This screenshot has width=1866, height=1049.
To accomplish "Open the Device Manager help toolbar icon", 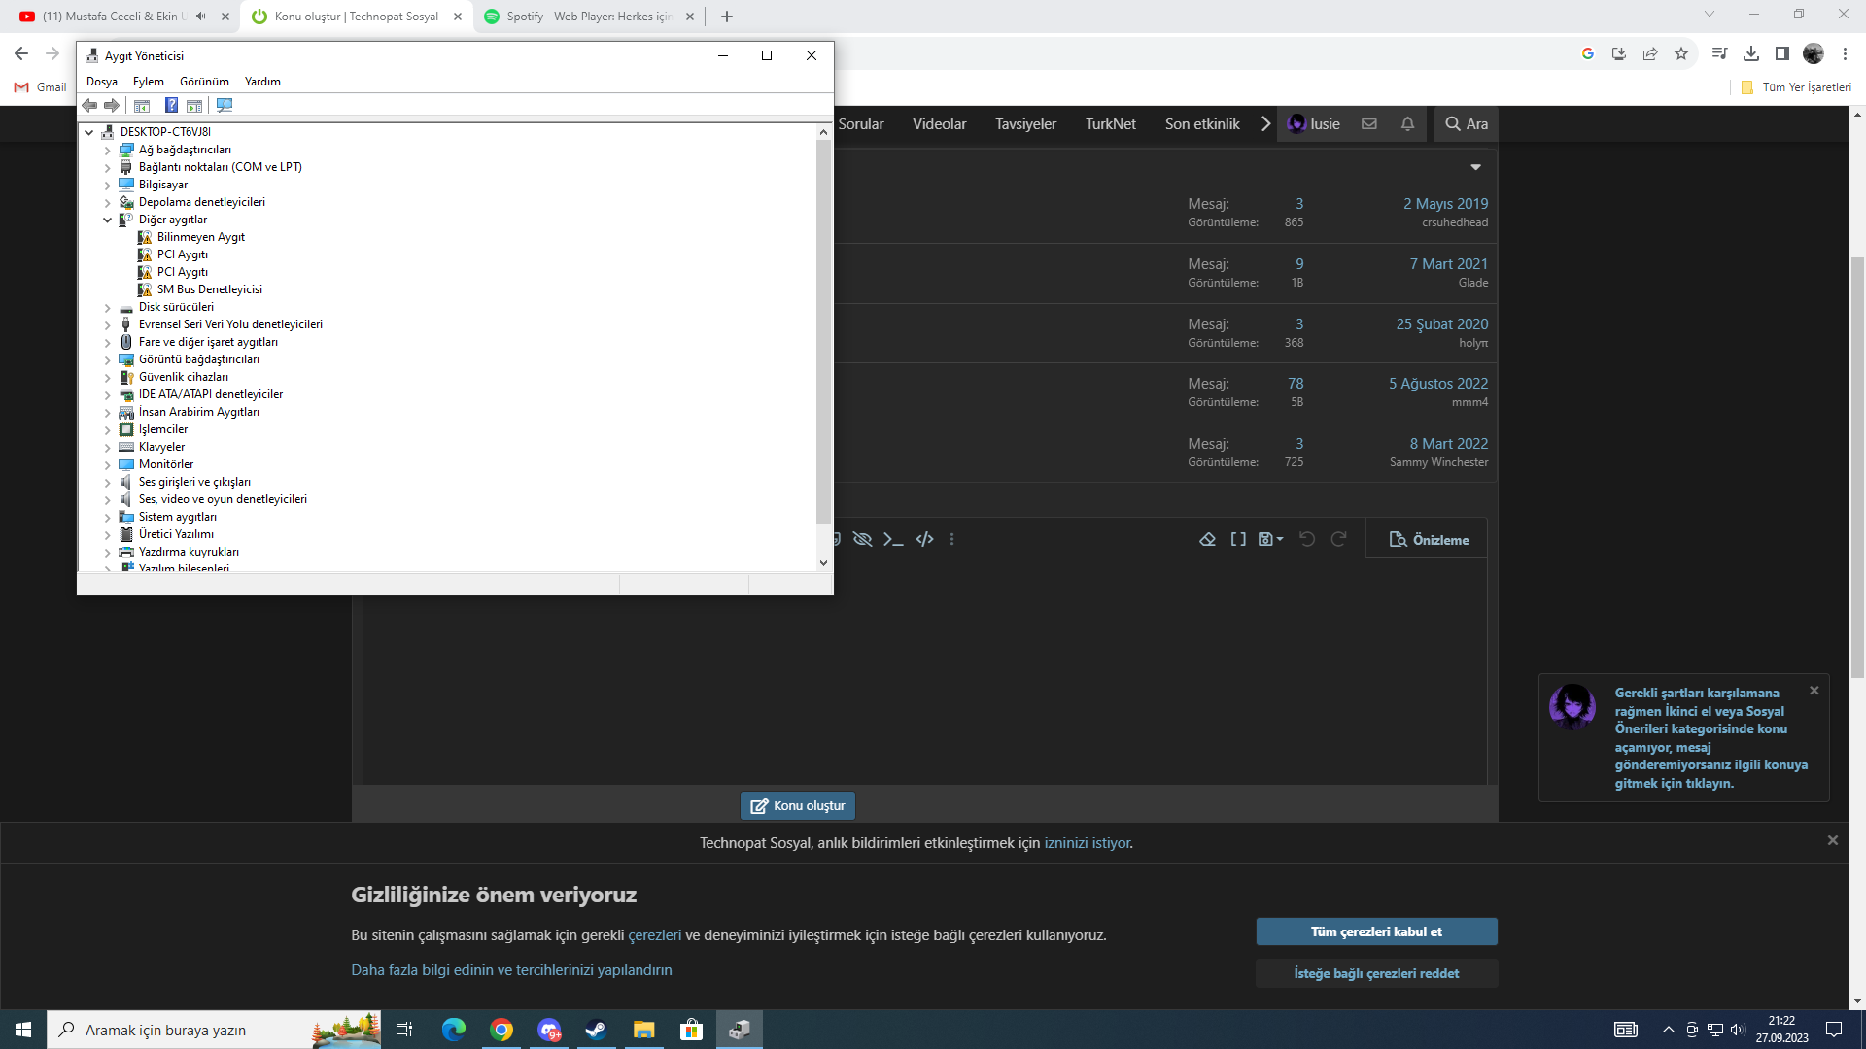I will point(171,105).
